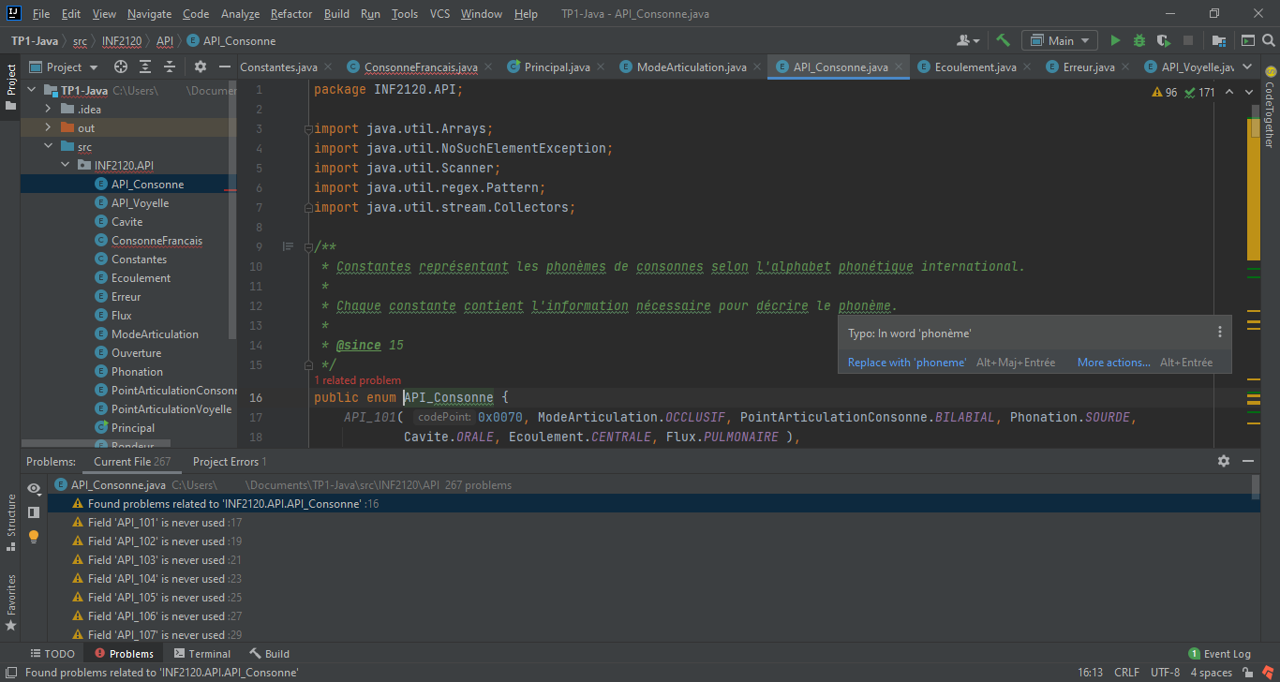The width and height of the screenshot is (1280, 682).
Task: Collapse all nodes in the Project tool window
Action: (x=170, y=67)
